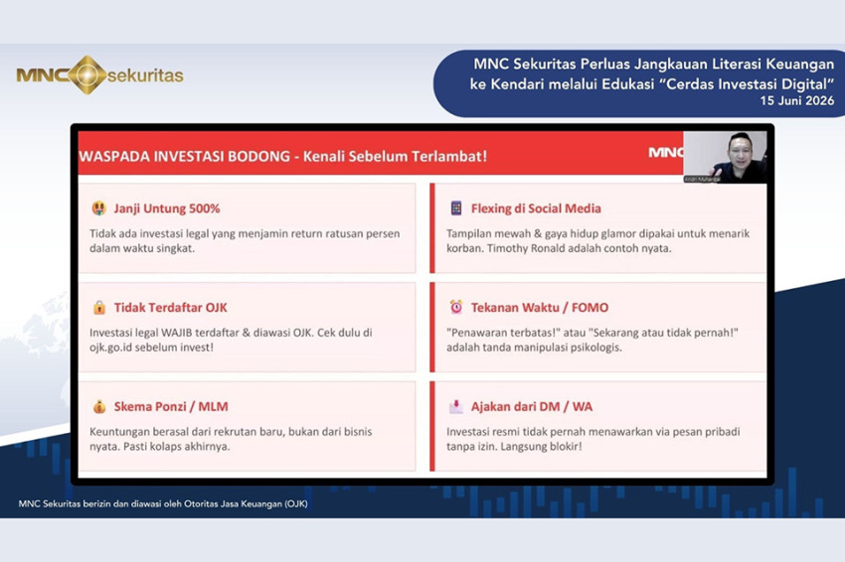This screenshot has height=562, width=845.
Task: Select the presenter webcam thumbnail
Action: 725,157
